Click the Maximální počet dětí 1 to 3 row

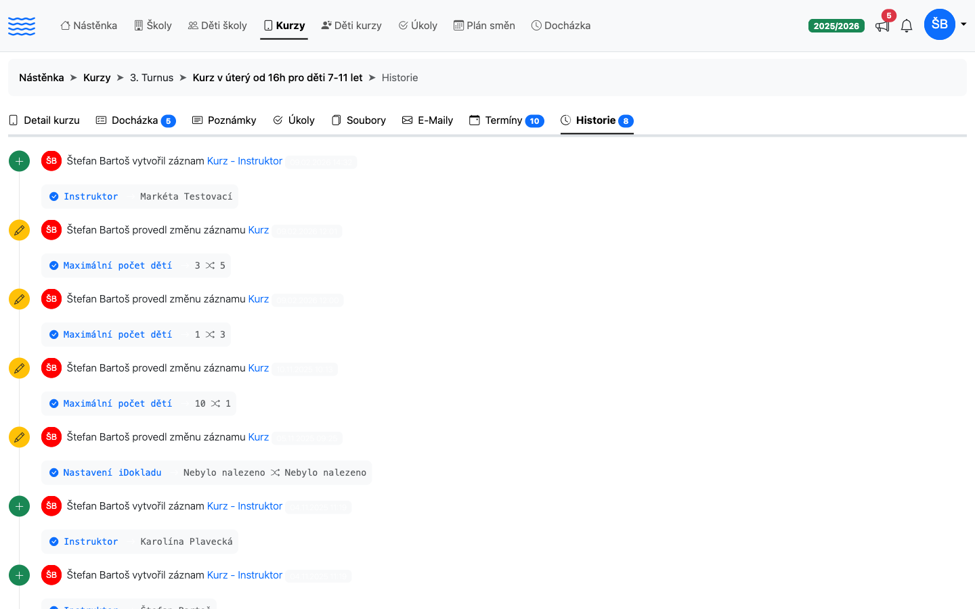tap(136, 334)
